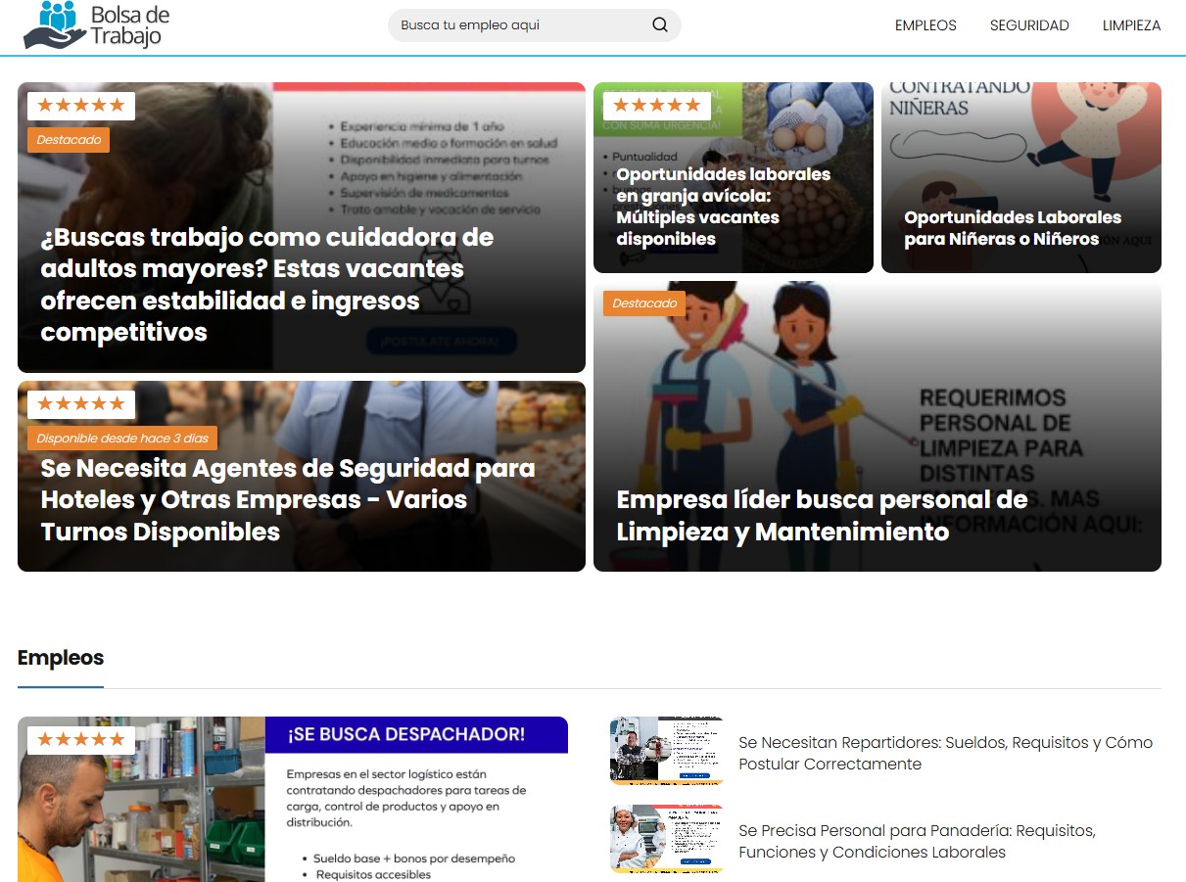Open the Panadería article thumbnail

pos(666,839)
